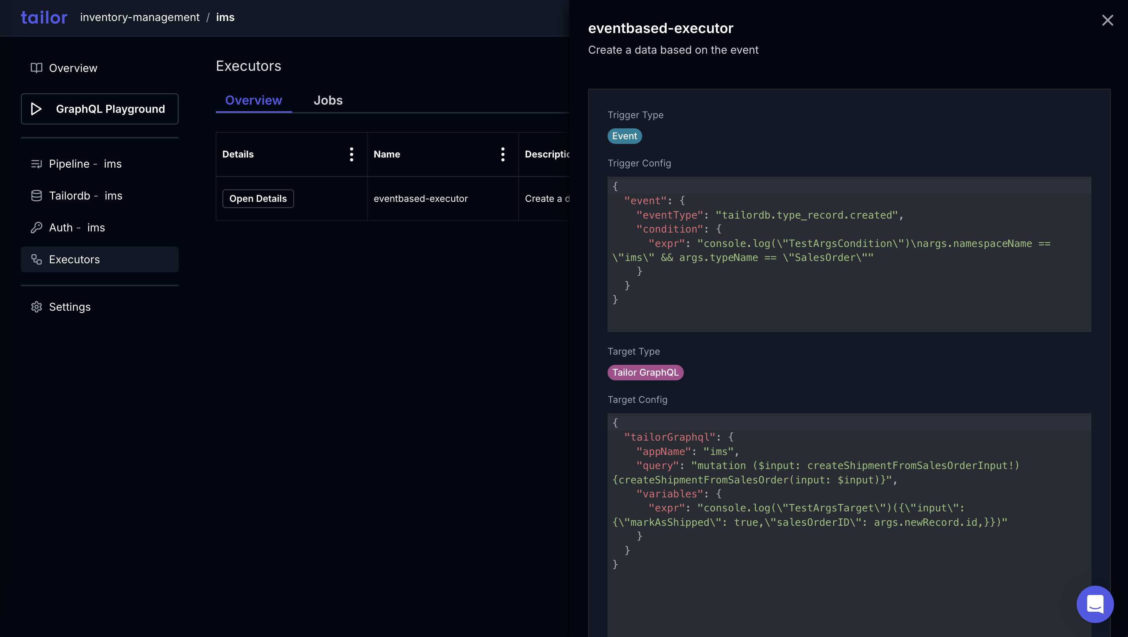Switch to the Overview tab of Executors
The height and width of the screenshot is (637, 1128).
pyautogui.click(x=254, y=100)
